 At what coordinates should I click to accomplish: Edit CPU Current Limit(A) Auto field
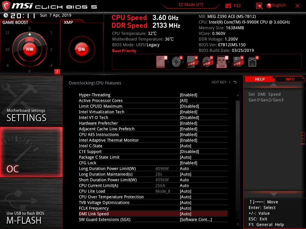pos(184,185)
